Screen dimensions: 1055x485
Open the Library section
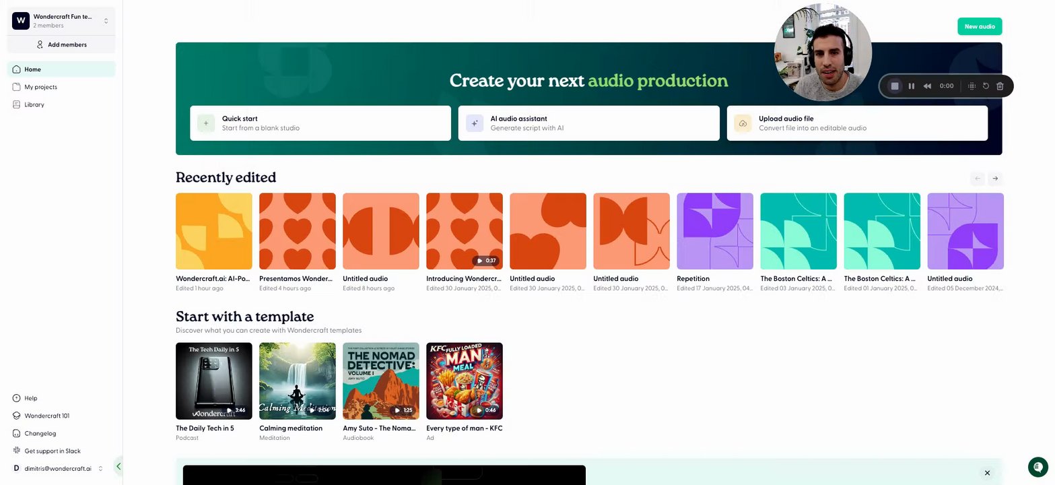(61, 104)
